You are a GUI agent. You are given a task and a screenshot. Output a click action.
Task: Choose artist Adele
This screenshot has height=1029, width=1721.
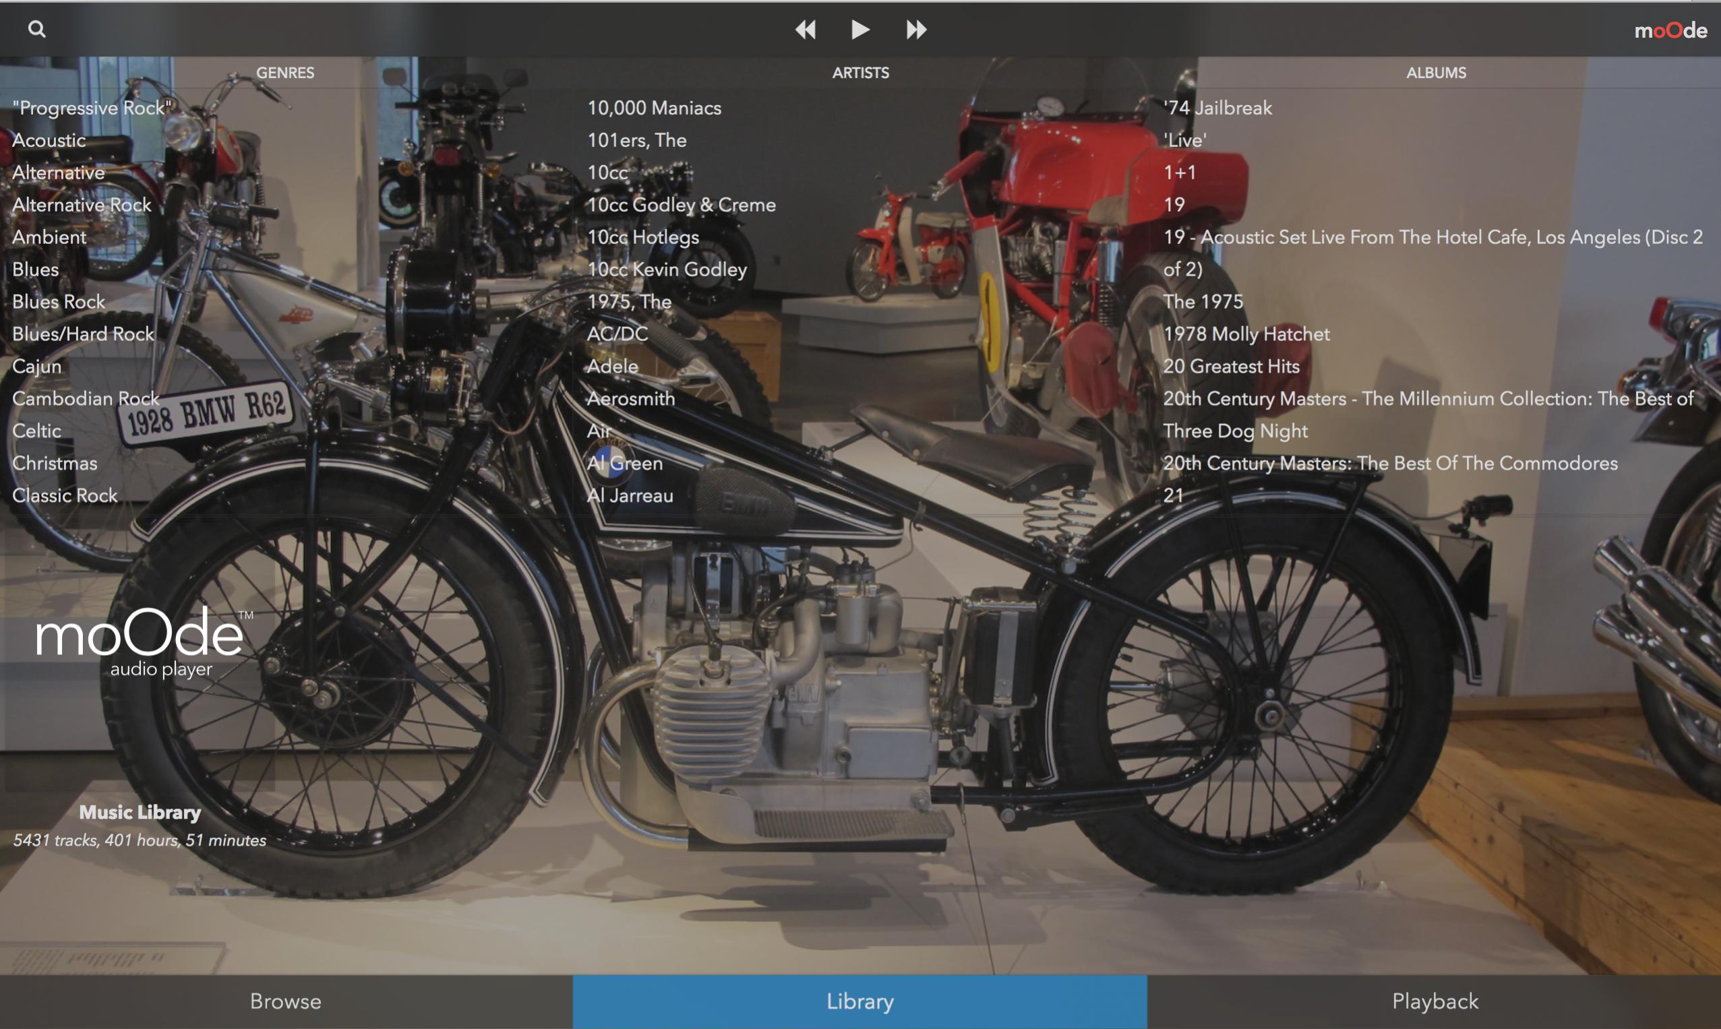click(613, 366)
